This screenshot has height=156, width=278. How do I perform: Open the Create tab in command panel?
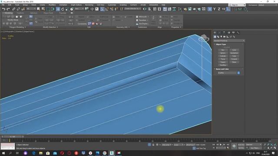click(x=215, y=32)
